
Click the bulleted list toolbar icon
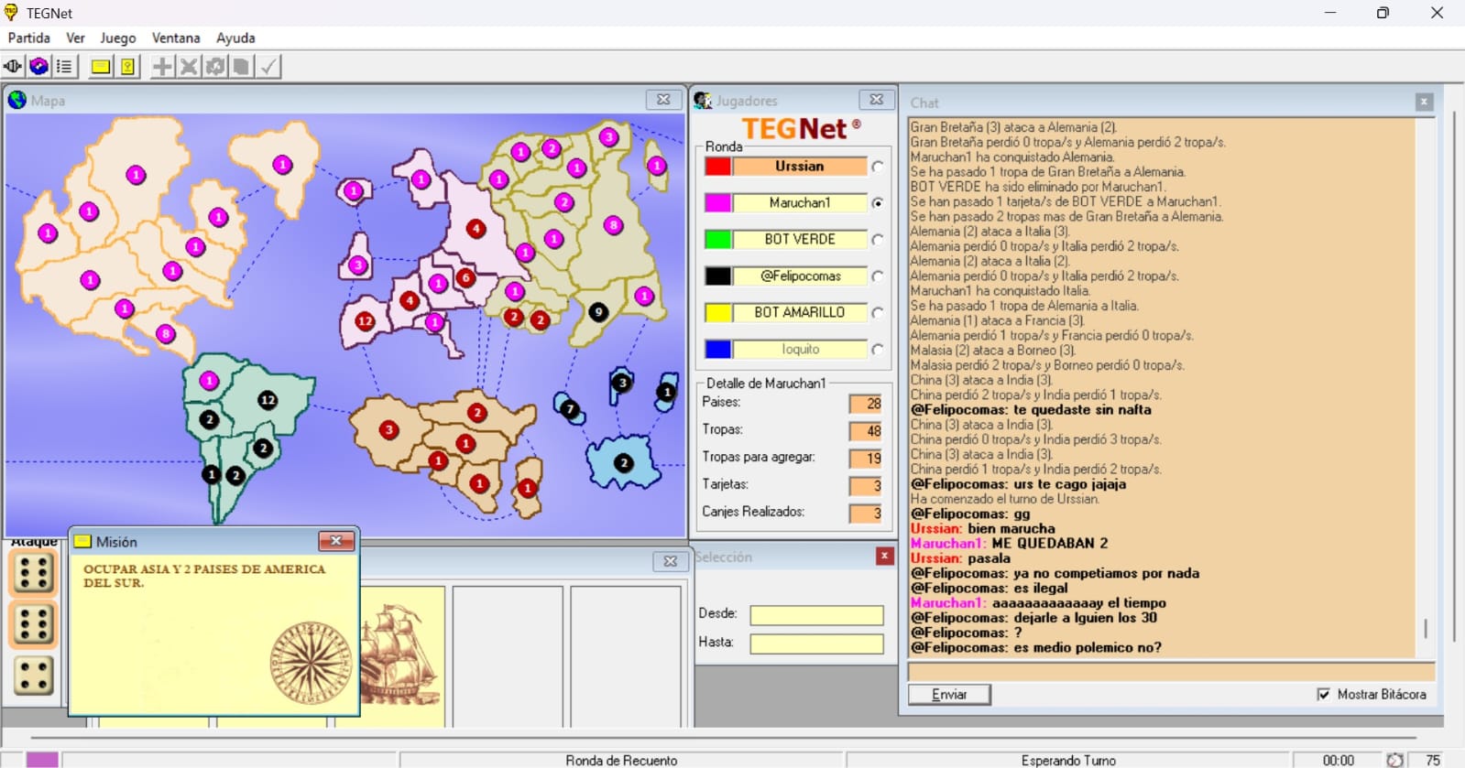(x=64, y=66)
